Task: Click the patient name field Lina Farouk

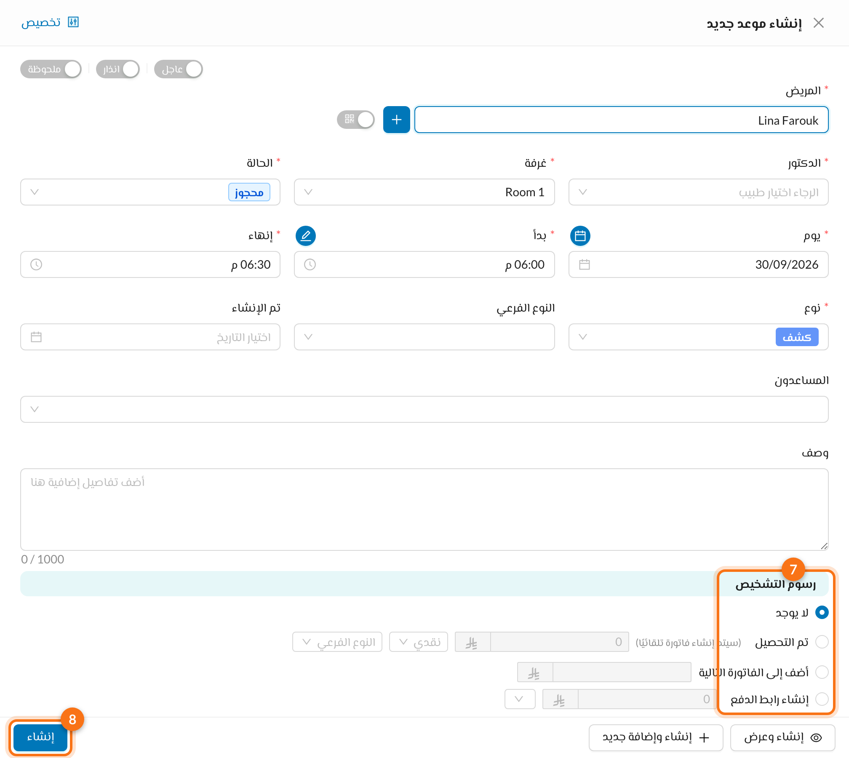Action: click(x=622, y=120)
